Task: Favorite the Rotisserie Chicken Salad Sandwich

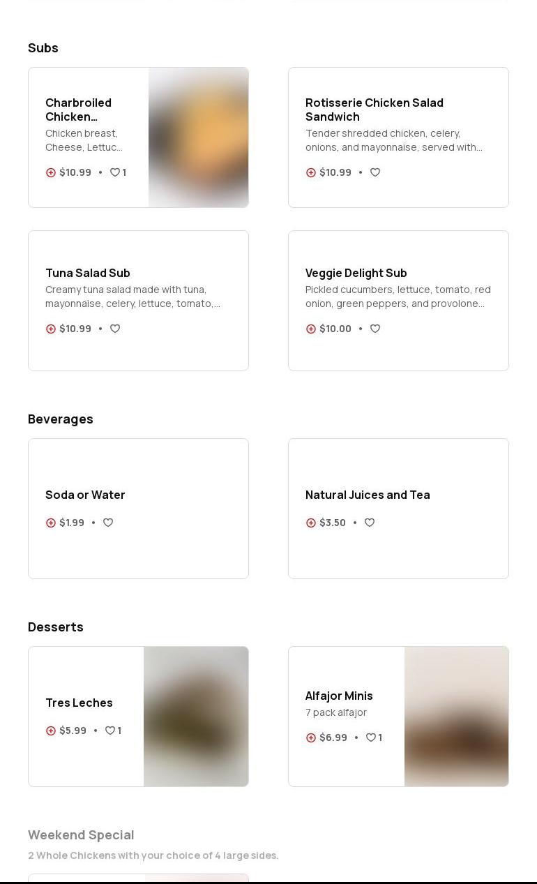Action: 375,172
